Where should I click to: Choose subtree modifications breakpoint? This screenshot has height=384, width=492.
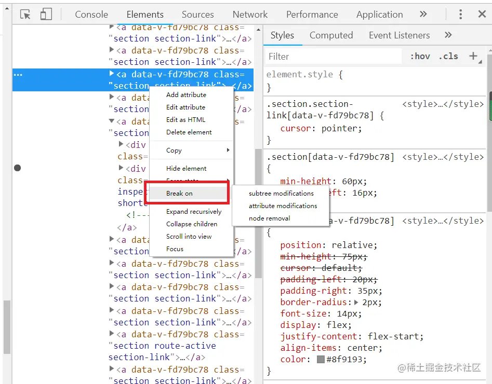[281, 194]
